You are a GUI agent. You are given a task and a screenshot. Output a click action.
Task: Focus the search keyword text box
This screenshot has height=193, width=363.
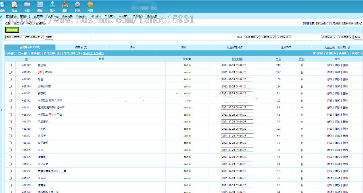(306, 37)
